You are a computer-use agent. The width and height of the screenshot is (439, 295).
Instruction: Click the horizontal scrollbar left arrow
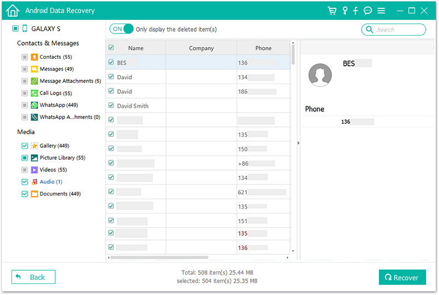pos(109,258)
